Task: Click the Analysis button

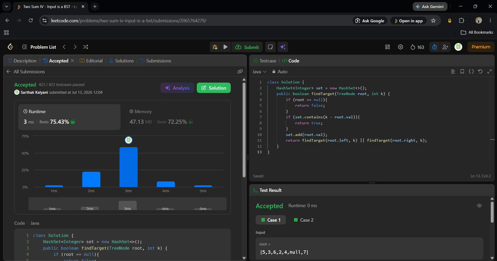Action: pyautogui.click(x=177, y=88)
